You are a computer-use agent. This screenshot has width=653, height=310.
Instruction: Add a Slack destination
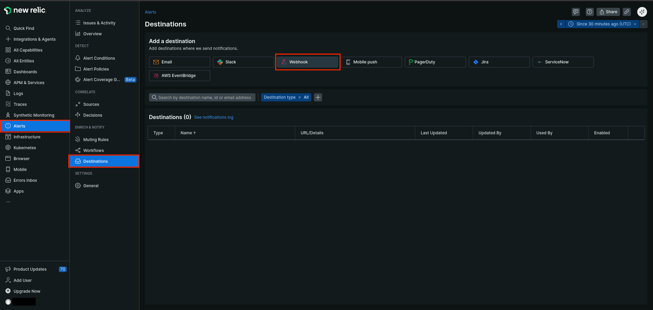point(243,62)
